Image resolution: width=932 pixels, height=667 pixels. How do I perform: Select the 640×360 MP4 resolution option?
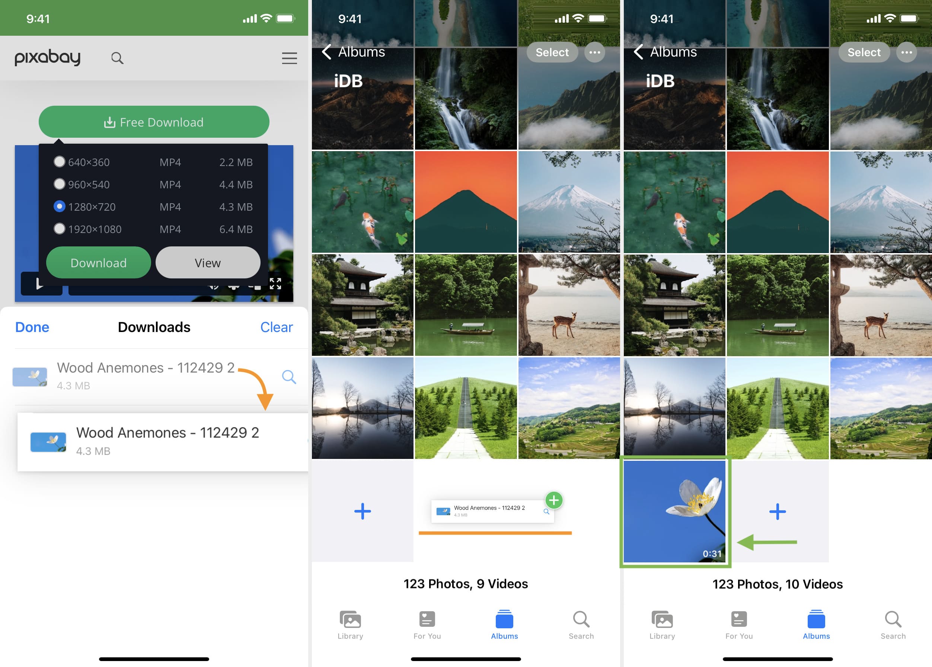pyautogui.click(x=58, y=162)
